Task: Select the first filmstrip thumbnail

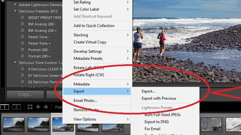Action: [14, 124]
